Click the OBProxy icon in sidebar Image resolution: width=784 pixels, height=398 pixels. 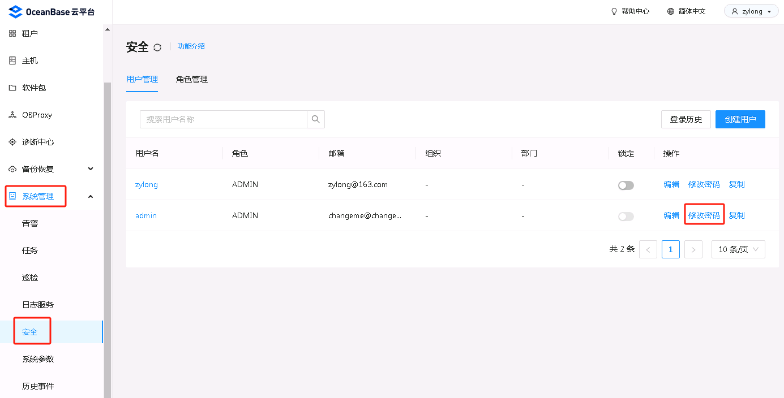click(12, 115)
